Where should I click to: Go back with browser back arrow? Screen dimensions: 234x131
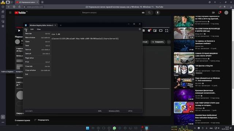[9, 7]
